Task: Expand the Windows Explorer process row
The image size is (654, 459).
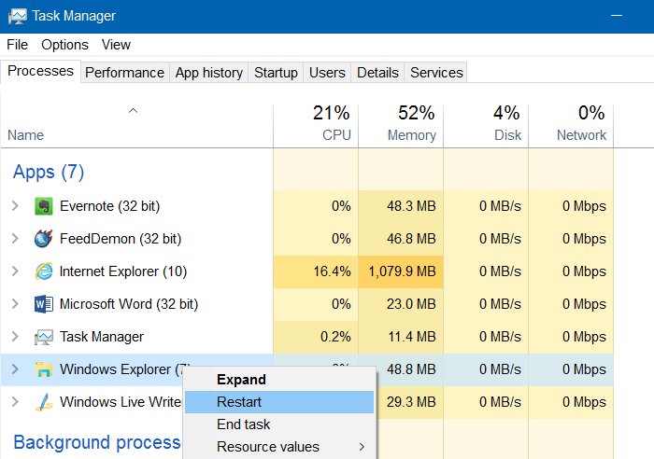Action: (16, 369)
